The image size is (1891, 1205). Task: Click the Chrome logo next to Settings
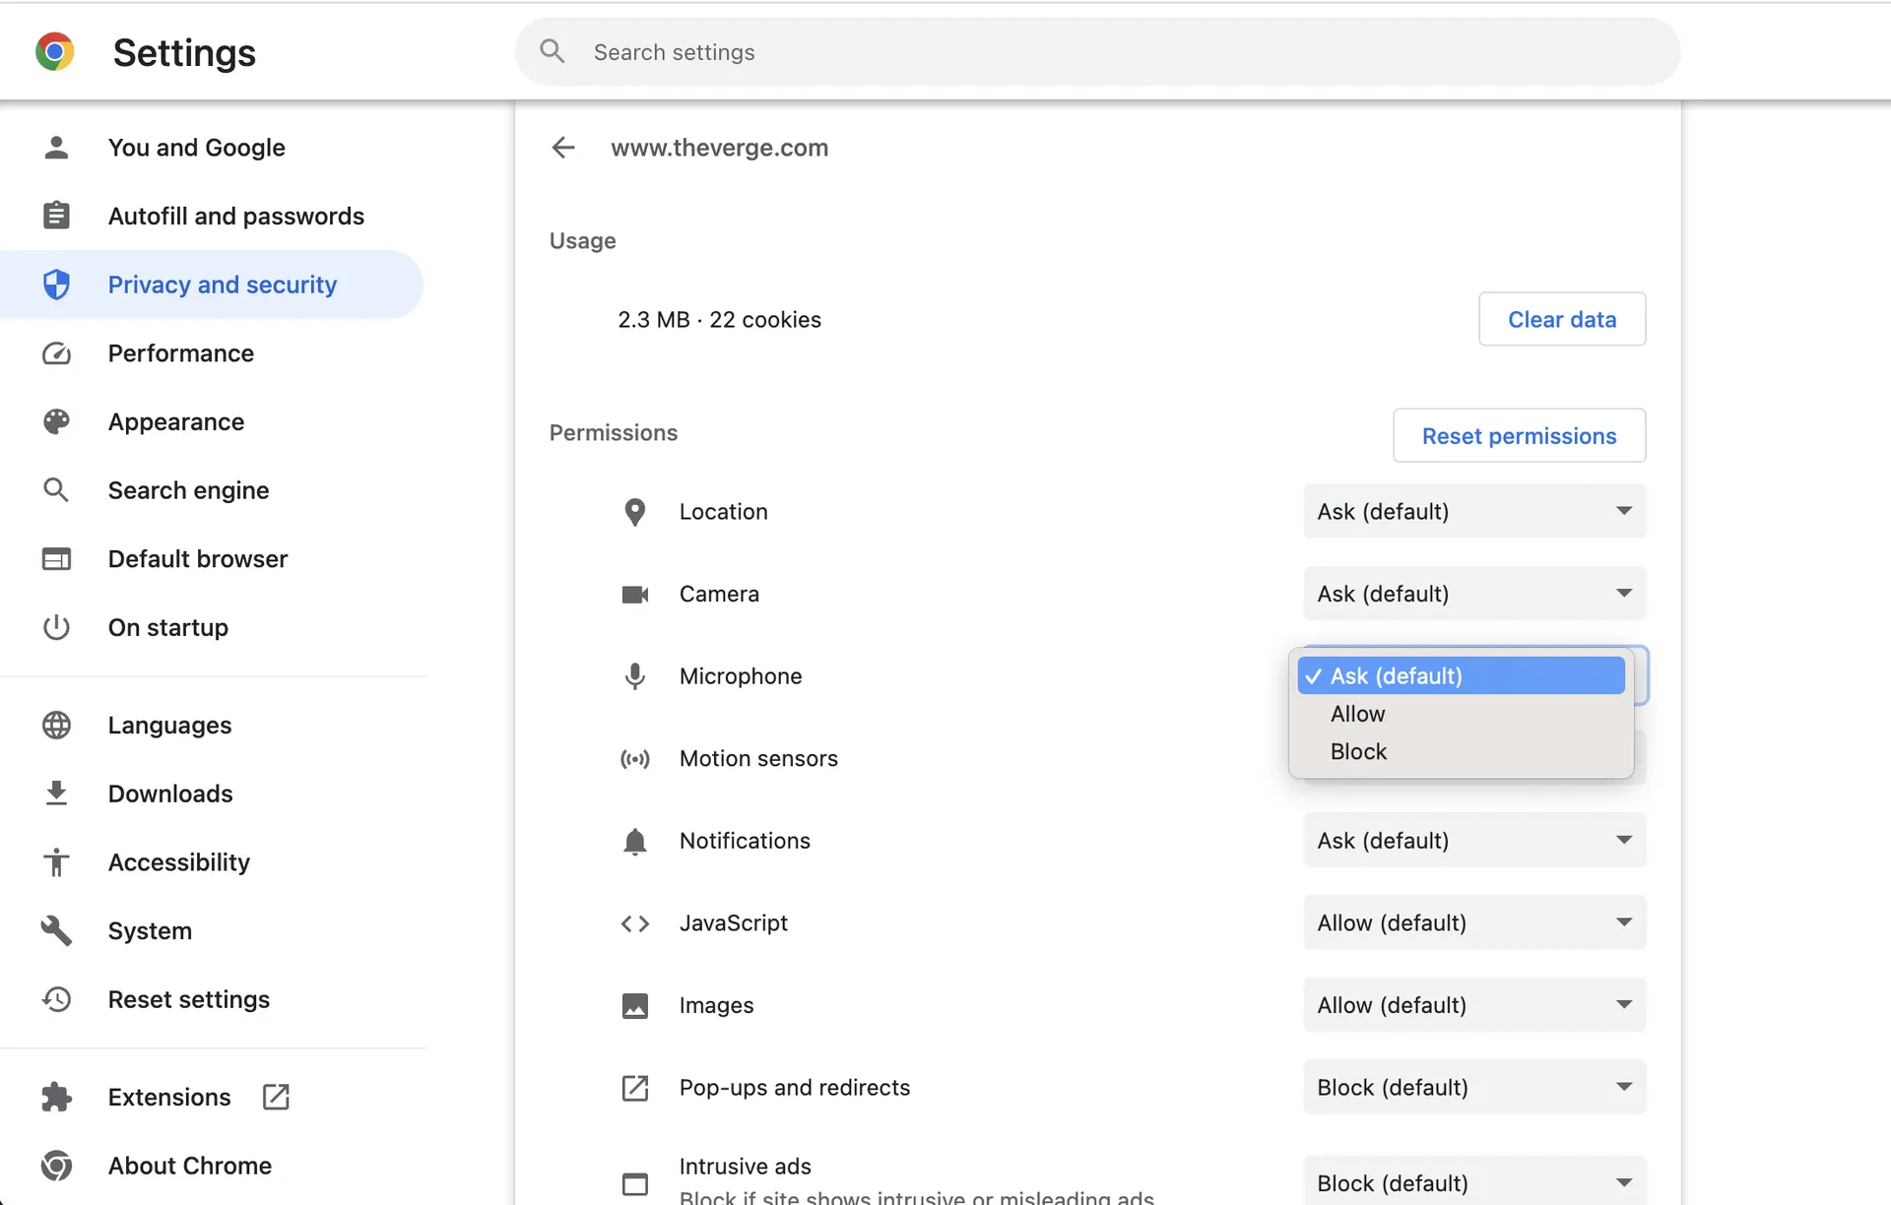point(55,52)
